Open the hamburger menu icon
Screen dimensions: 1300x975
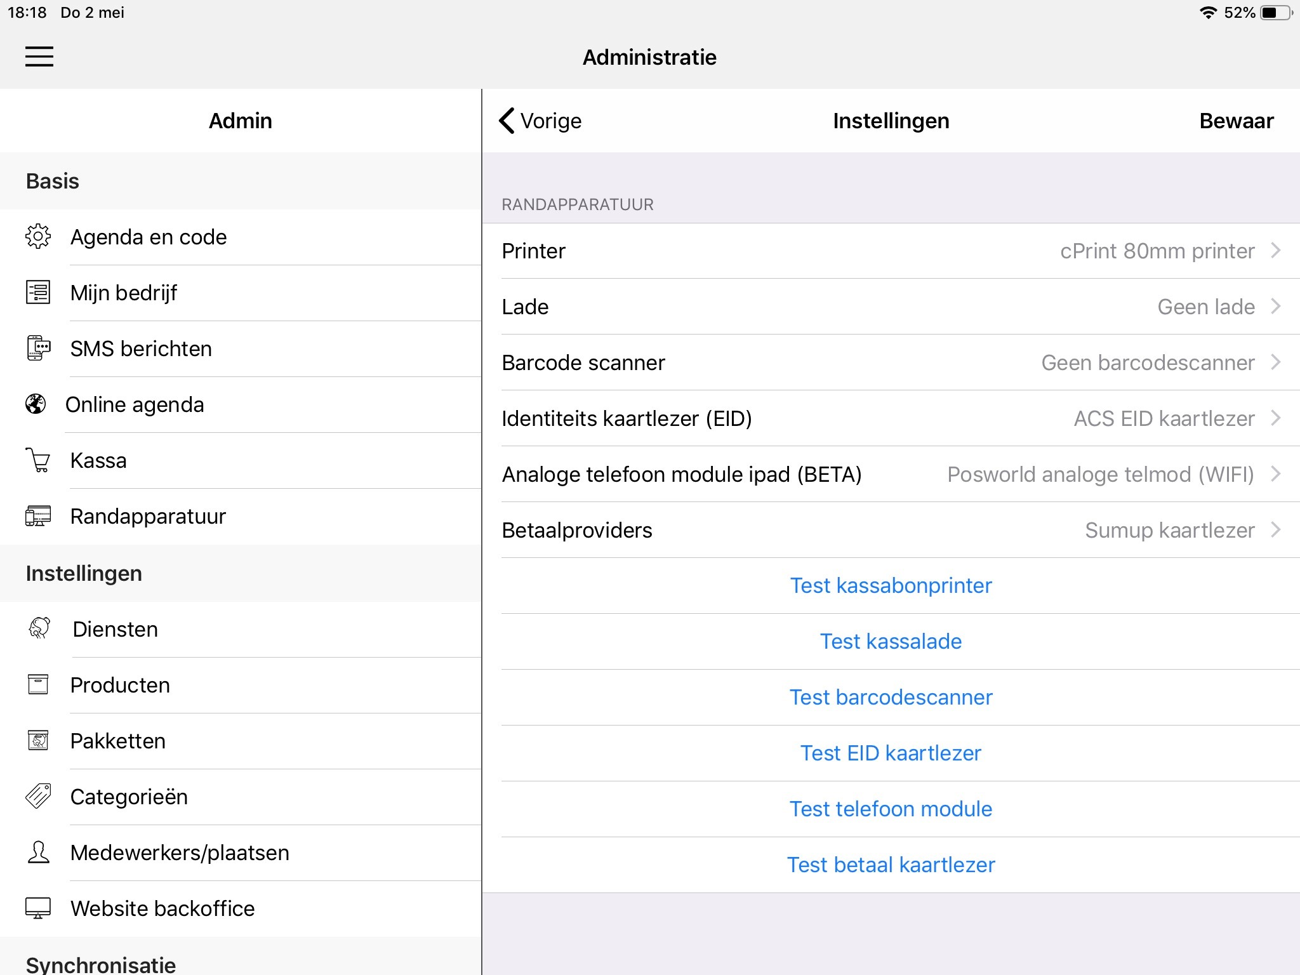[39, 56]
